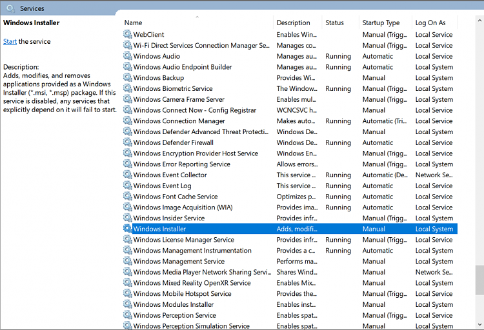This screenshot has width=484, height=330.
Task: Click the gear icon beside Windows Audio Endpoint Builder
Action: click(128, 66)
